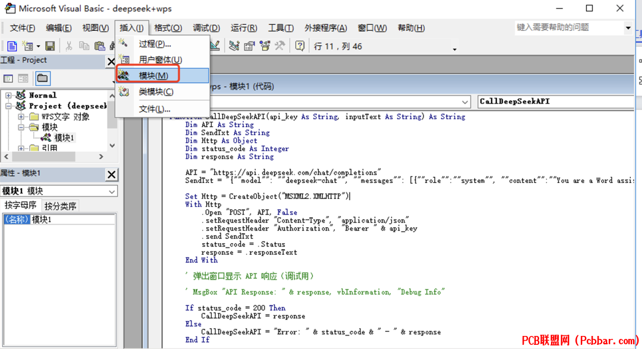Click the Insert UserForm toolbar icon
The image size is (642, 349).
[x=27, y=46]
